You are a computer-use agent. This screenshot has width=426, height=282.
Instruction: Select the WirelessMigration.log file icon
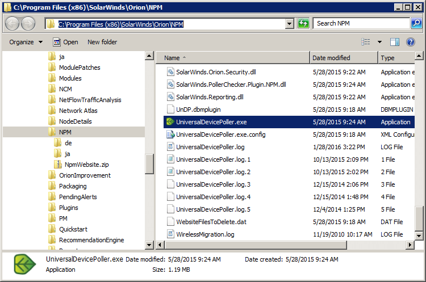pyautogui.click(x=170, y=234)
